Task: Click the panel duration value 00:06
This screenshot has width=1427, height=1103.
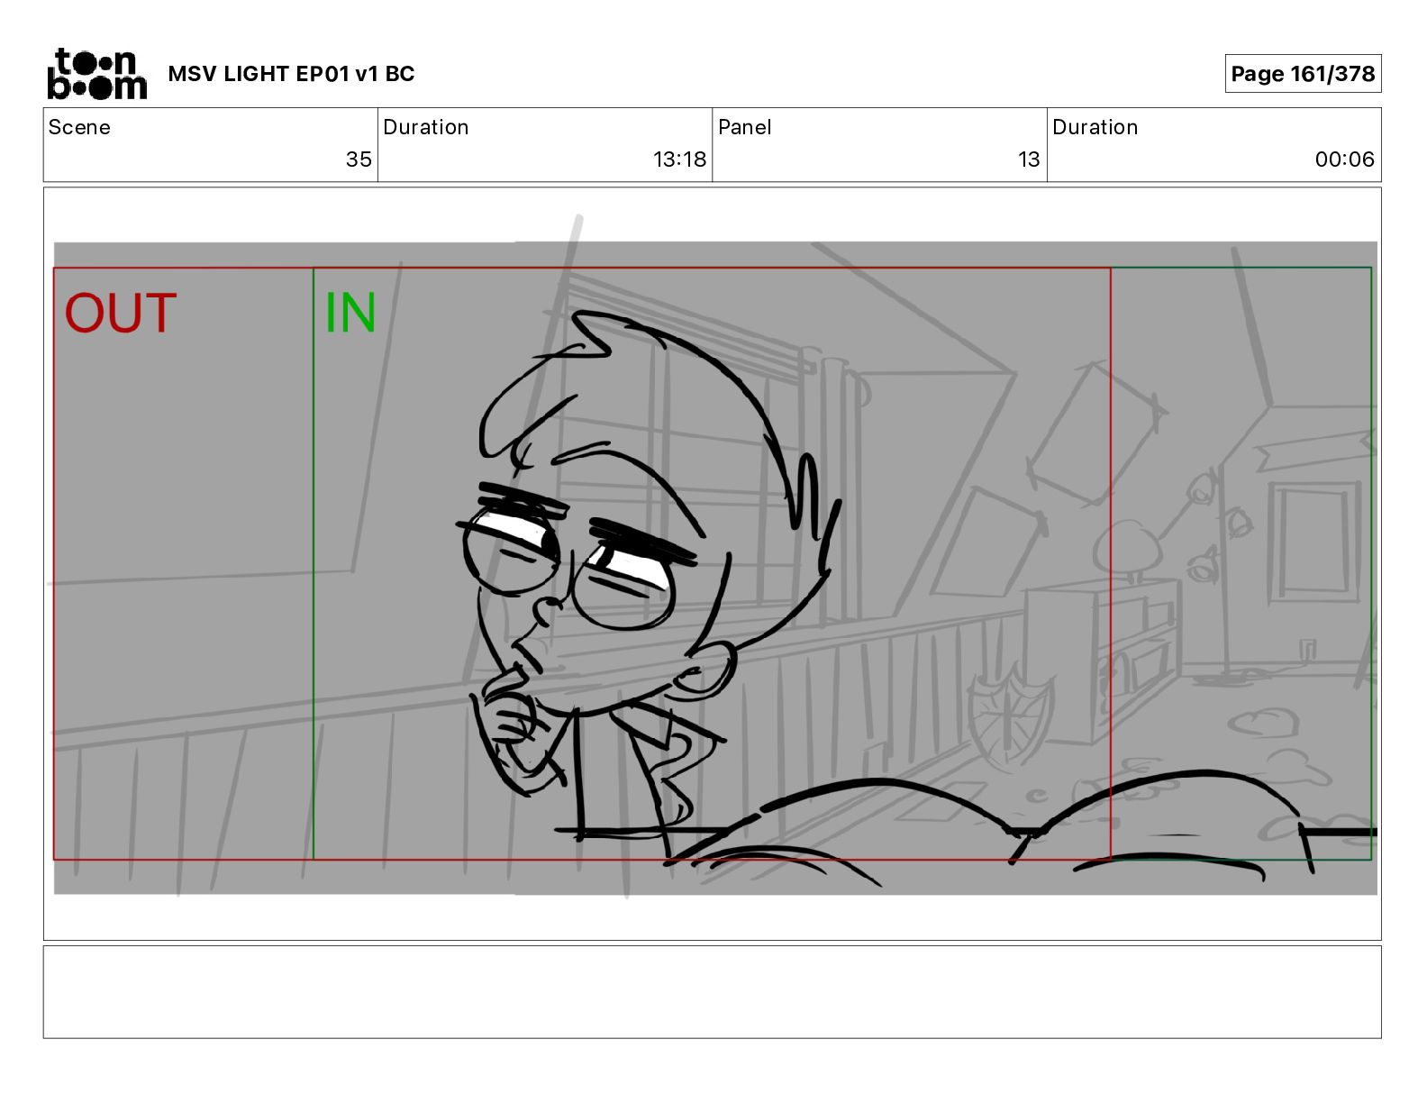Action: (1344, 160)
